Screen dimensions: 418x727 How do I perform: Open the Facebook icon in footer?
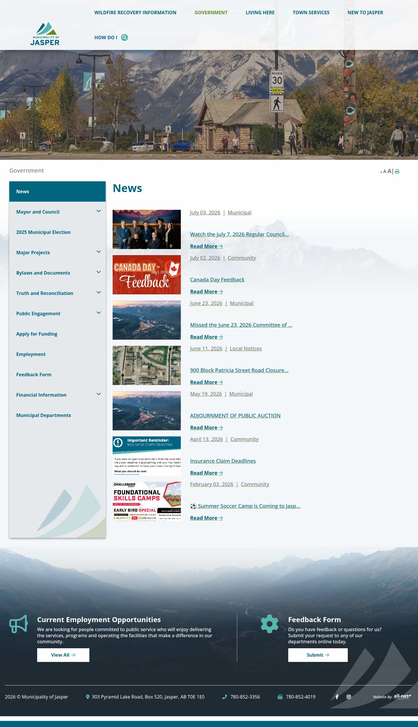(337, 697)
